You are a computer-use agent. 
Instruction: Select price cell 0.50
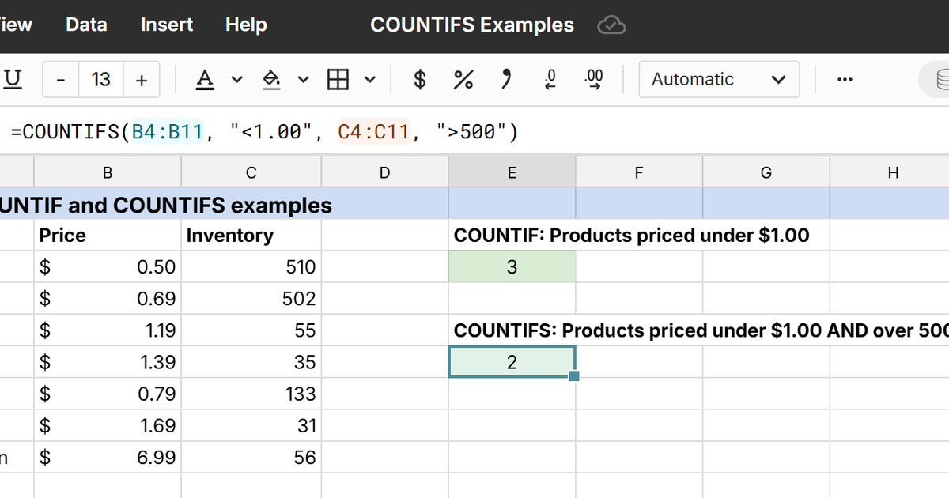(x=108, y=267)
